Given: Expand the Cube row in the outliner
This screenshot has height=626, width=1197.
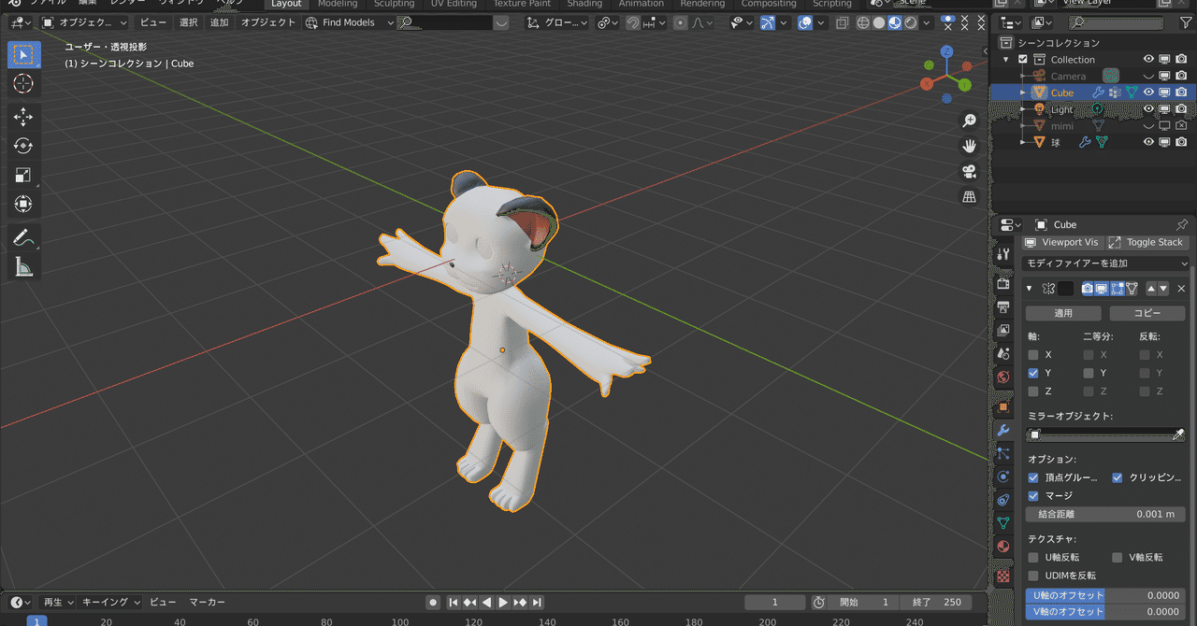Looking at the screenshot, I should coord(1023,92).
